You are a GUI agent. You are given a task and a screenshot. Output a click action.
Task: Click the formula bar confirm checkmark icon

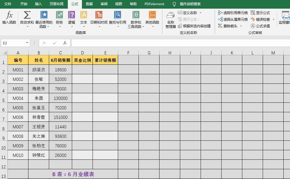coord(55,43)
